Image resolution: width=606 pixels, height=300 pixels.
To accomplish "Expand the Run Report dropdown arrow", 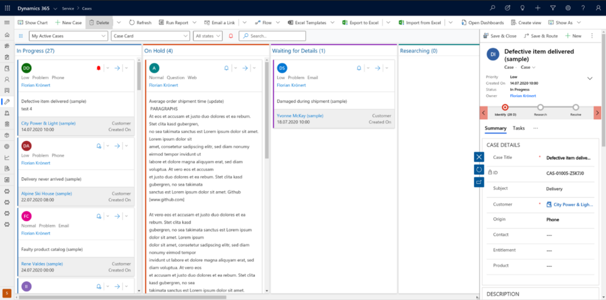I will (x=194, y=23).
